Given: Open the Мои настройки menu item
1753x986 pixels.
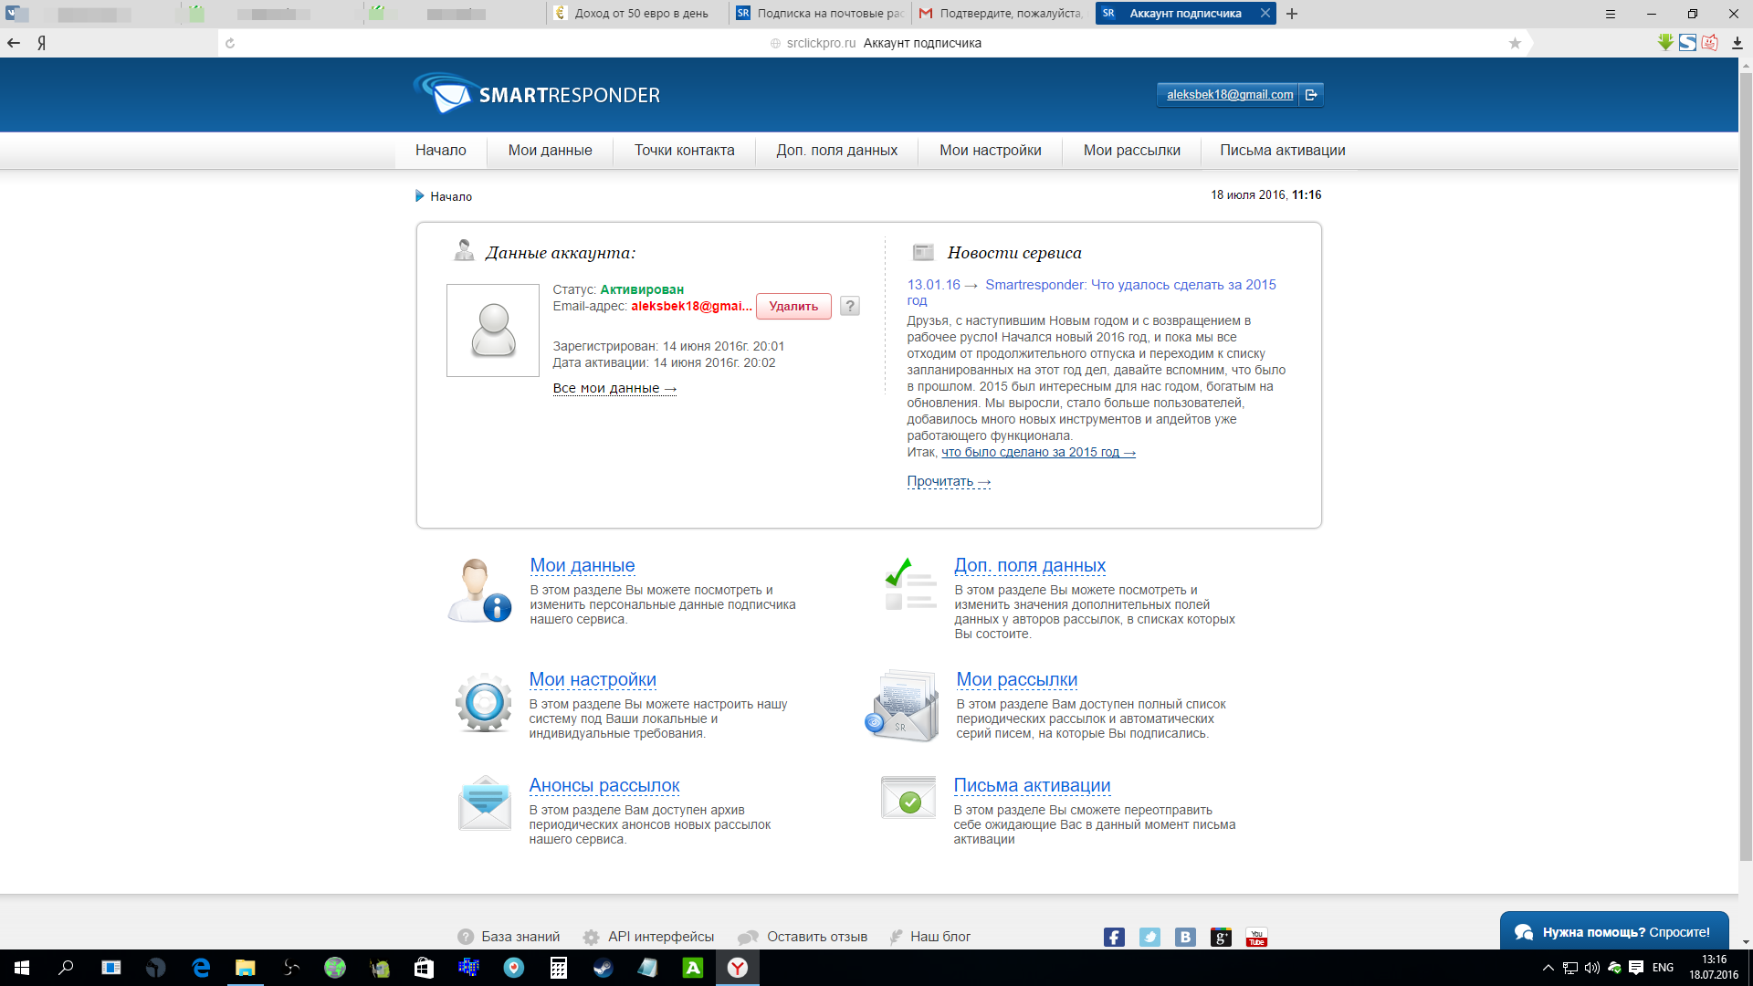Looking at the screenshot, I should [x=991, y=151].
